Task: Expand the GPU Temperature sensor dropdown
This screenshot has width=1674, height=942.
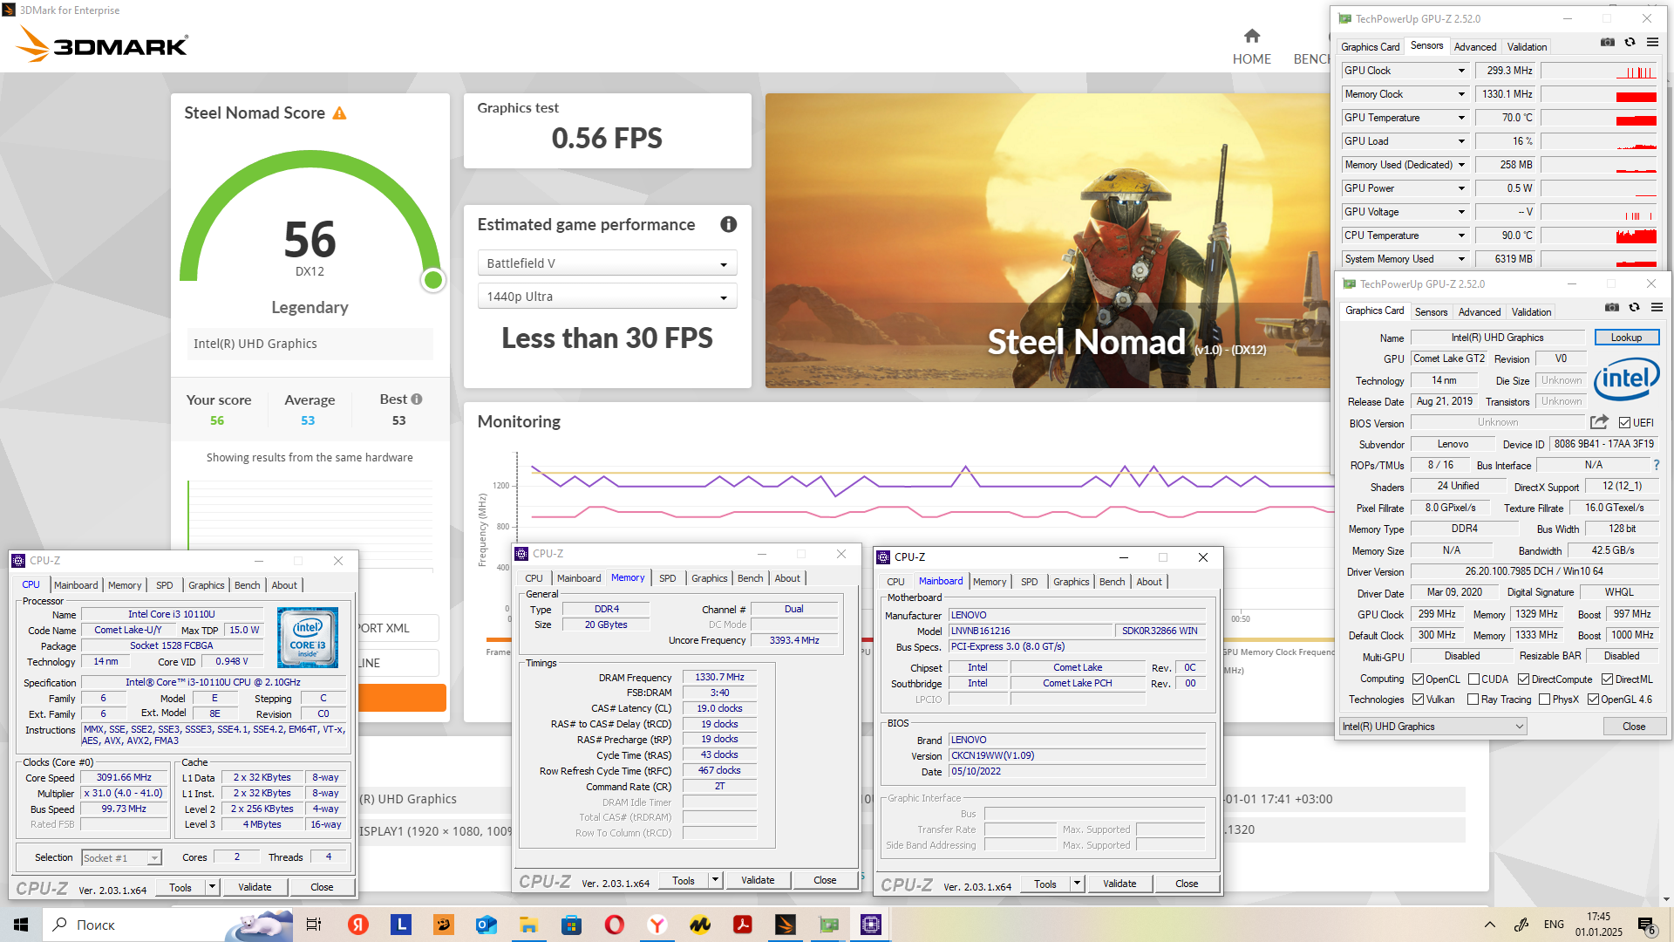Action: point(1462,118)
